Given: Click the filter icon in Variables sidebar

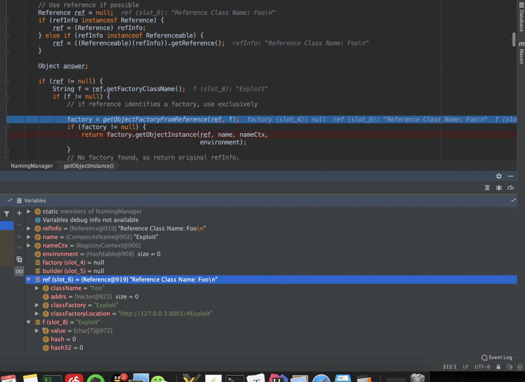Looking at the screenshot, I should click(x=7, y=214).
